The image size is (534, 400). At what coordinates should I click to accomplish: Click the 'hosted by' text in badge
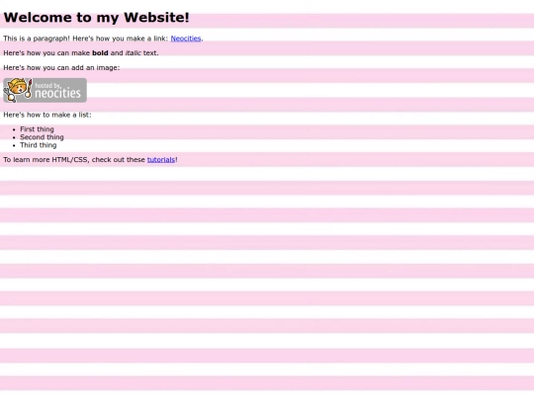(47, 85)
